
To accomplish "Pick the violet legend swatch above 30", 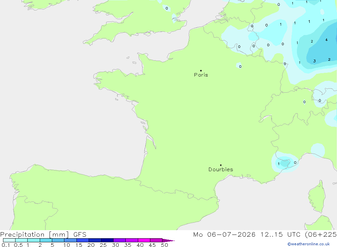I will click(120, 240).
